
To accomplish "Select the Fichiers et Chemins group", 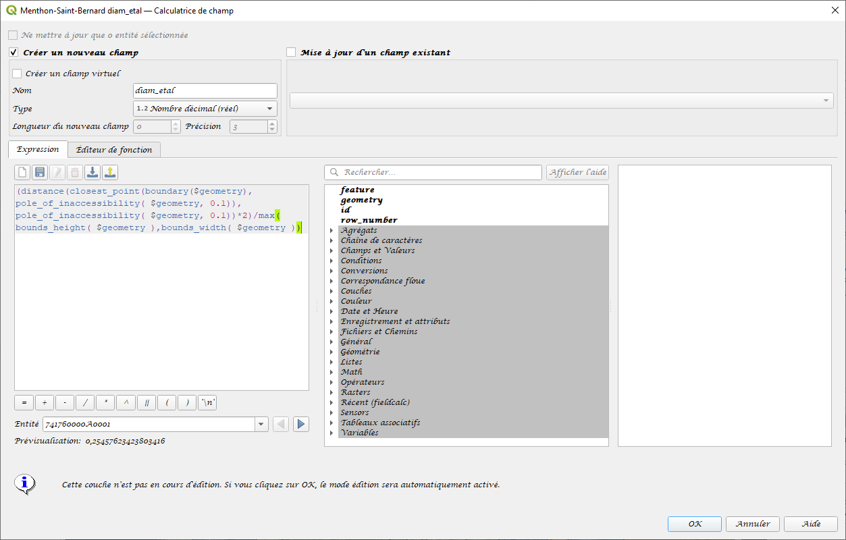I will (379, 332).
